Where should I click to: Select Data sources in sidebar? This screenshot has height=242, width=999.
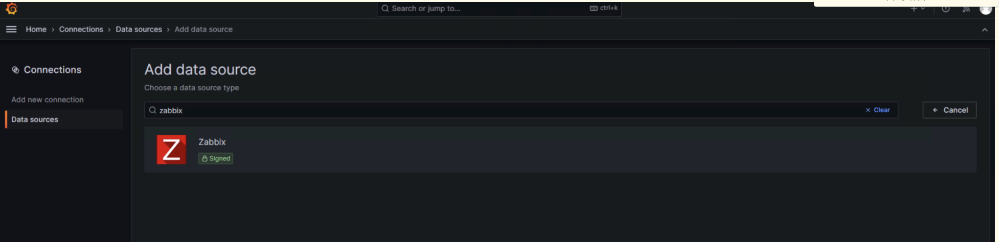click(64, 119)
